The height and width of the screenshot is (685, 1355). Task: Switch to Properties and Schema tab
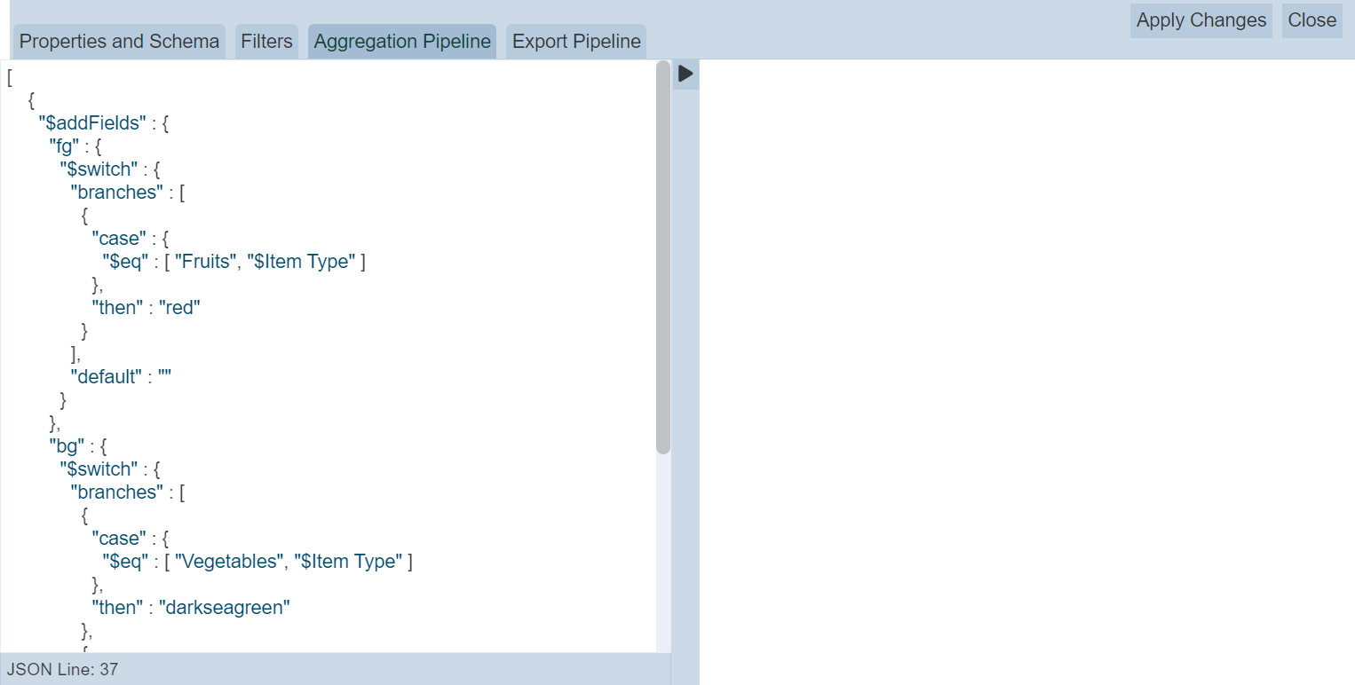coord(119,42)
